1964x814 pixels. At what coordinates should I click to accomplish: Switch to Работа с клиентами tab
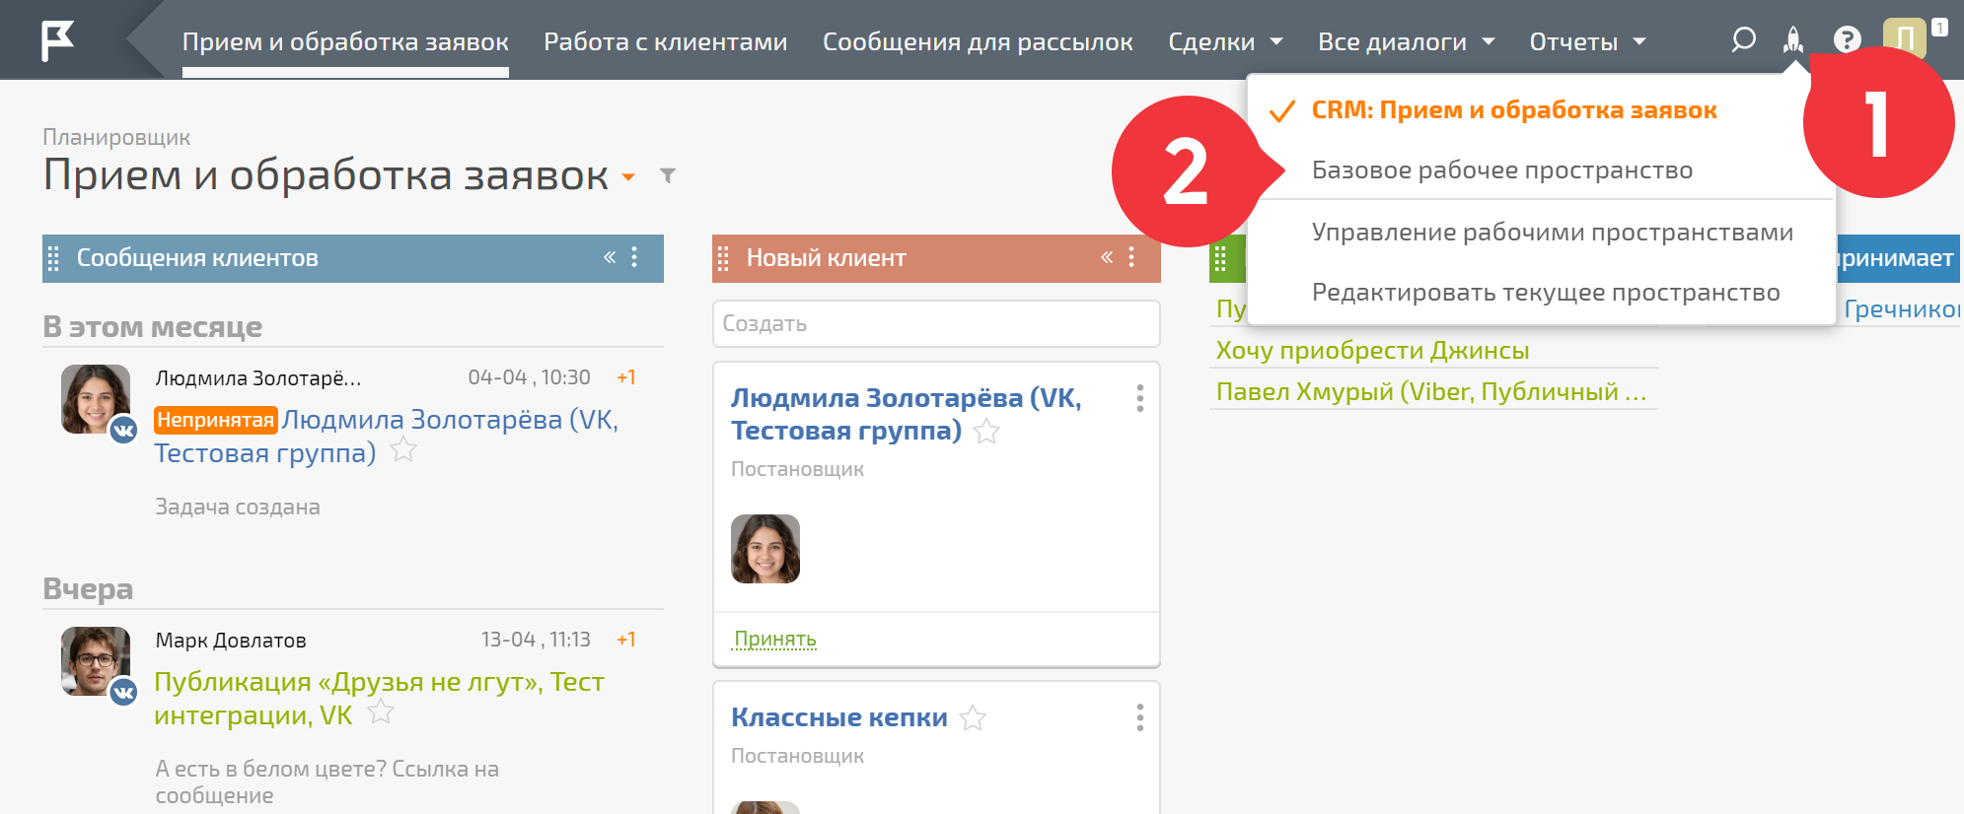[666, 41]
